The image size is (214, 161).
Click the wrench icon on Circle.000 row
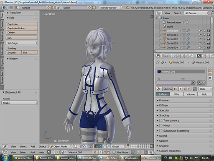pyautogui.click(x=188, y=31)
